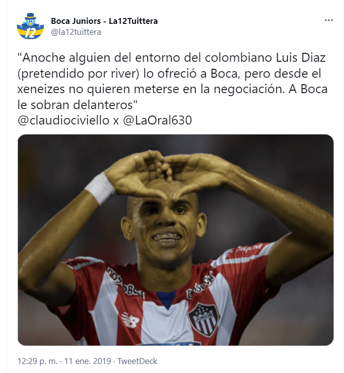Image resolution: width=344 pixels, height=373 pixels.
Task: Open the @LaOral630 mention
Action: pyautogui.click(x=157, y=120)
